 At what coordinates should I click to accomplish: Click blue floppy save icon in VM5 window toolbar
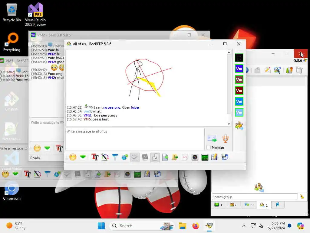tap(157, 174)
